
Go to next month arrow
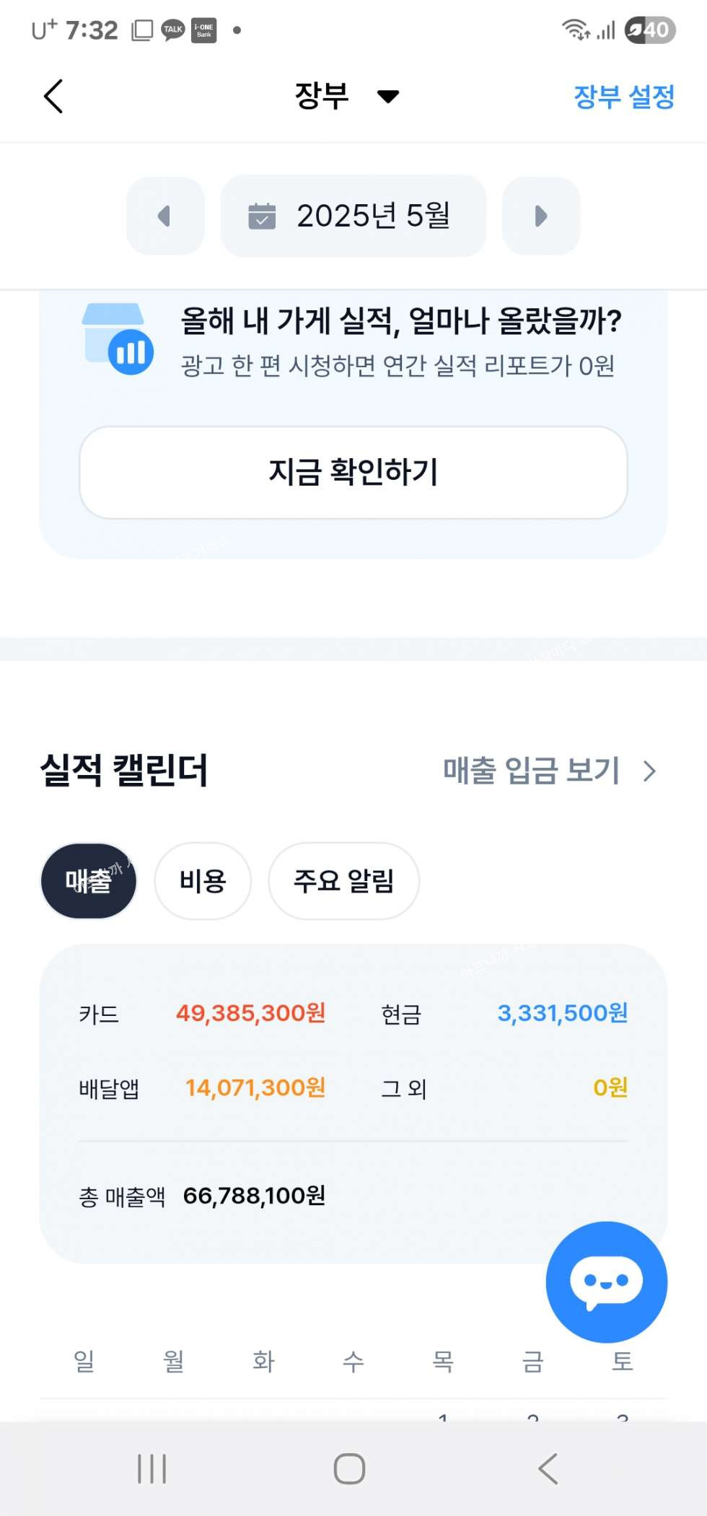coord(540,216)
